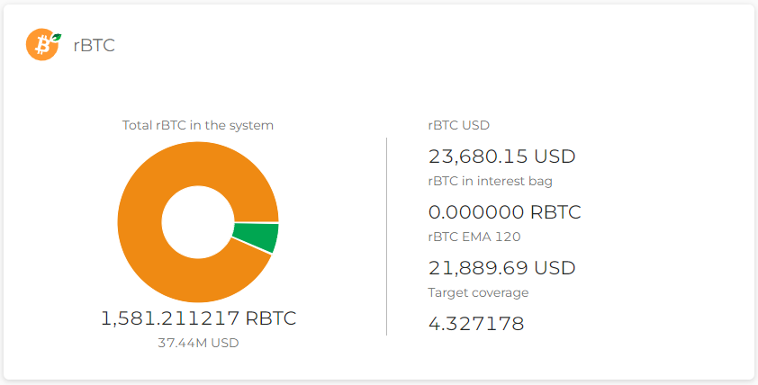The height and width of the screenshot is (385, 758).
Task: Select the 4.327178 target coverage value
Action: coord(475,324)
